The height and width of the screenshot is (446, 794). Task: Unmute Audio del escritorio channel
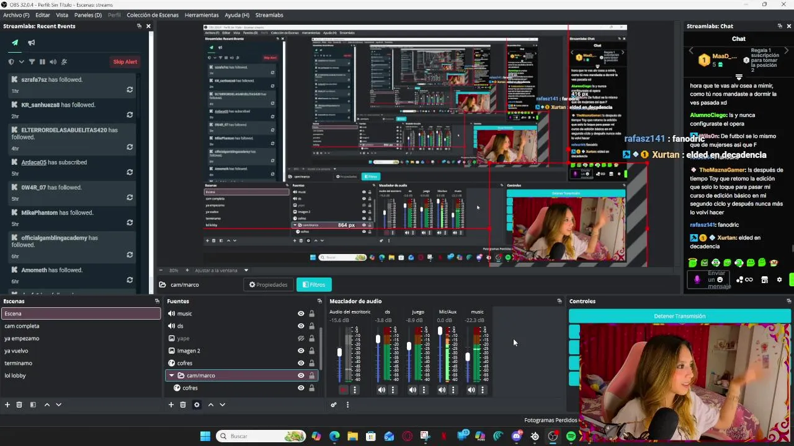click(x=344, y=390)
